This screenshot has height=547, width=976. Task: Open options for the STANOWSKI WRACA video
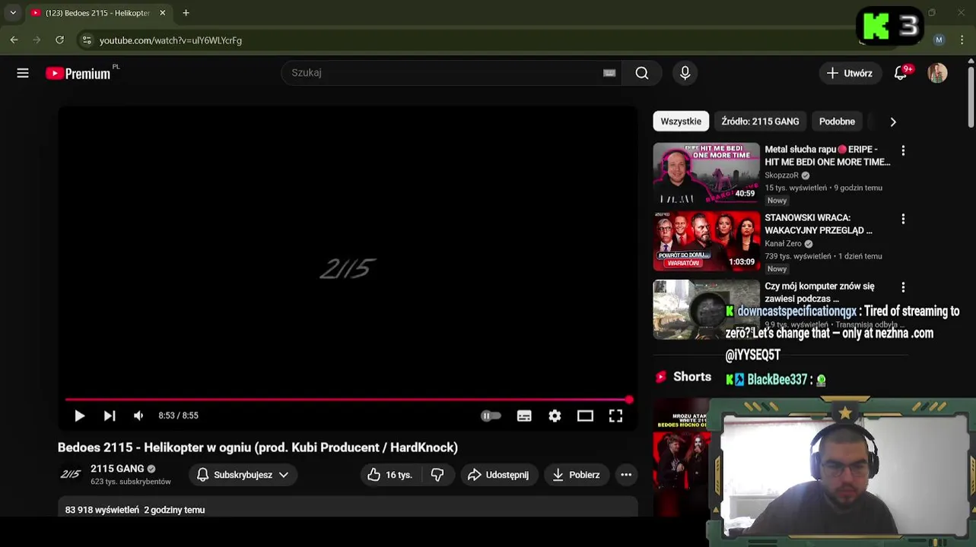[903, 219]
